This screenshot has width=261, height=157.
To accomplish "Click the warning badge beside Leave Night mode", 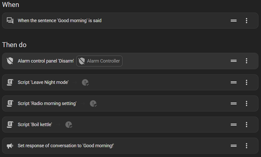I will click(85, 82).
